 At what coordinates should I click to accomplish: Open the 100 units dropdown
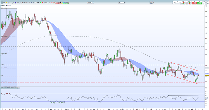pyautogui.click(x=90, y=2)
